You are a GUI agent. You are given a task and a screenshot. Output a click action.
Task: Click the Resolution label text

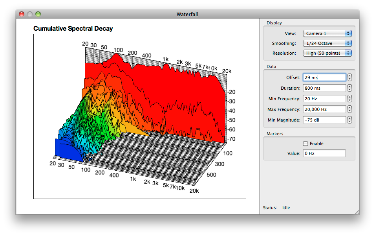(284, 53)
